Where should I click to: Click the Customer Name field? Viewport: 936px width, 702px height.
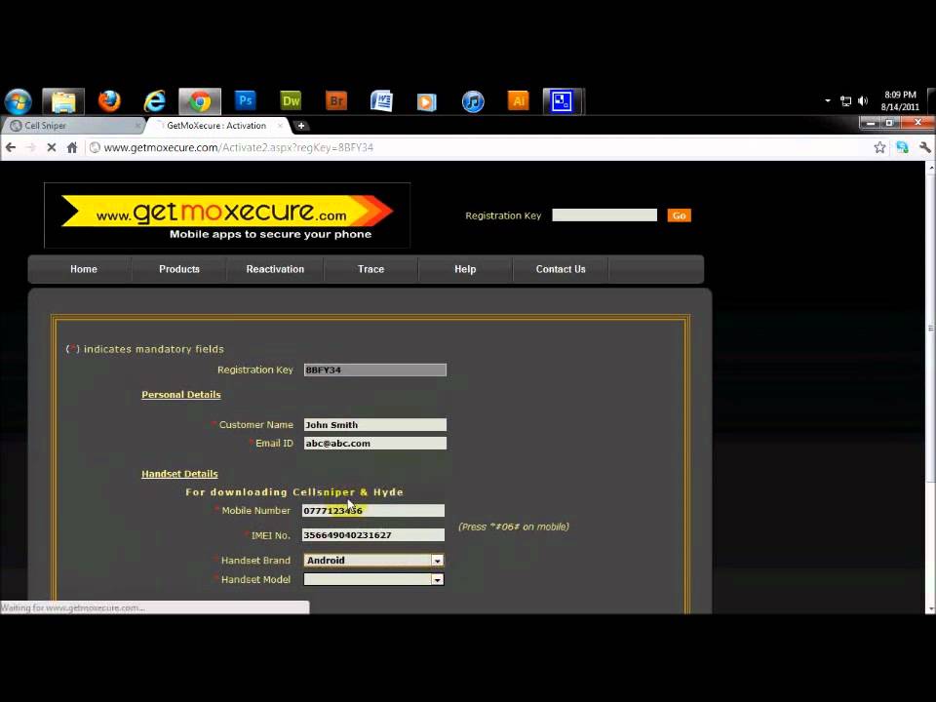374,424
